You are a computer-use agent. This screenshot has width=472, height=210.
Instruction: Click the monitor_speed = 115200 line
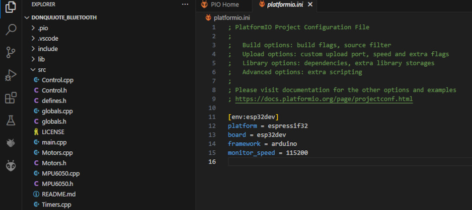pos(268,153)
